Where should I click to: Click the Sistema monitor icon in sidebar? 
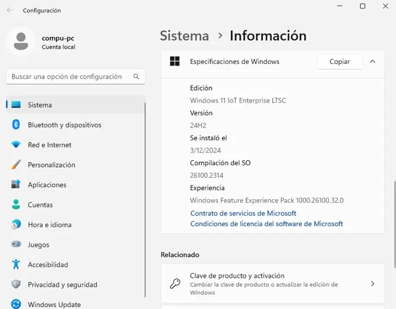(16, 105)
